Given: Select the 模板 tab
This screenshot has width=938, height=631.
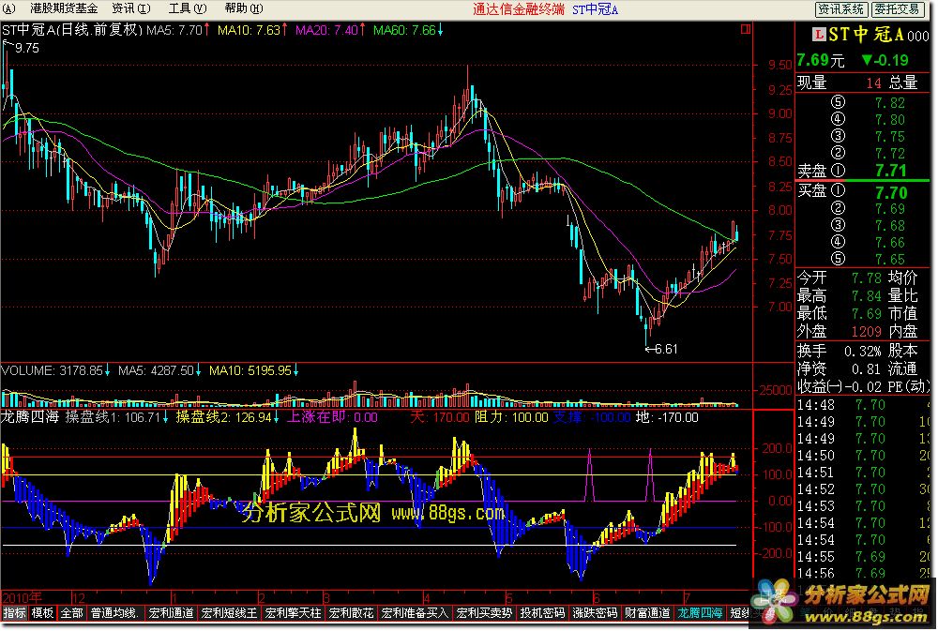Looking at the screenshot, I should click(42, 612).
